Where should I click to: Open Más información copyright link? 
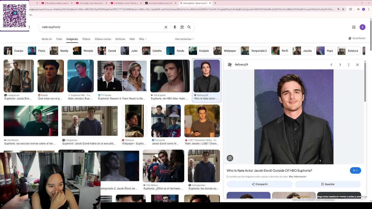pos(298,176)
